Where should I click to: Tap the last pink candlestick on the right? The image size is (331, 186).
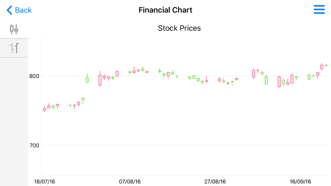click(322, 67)
